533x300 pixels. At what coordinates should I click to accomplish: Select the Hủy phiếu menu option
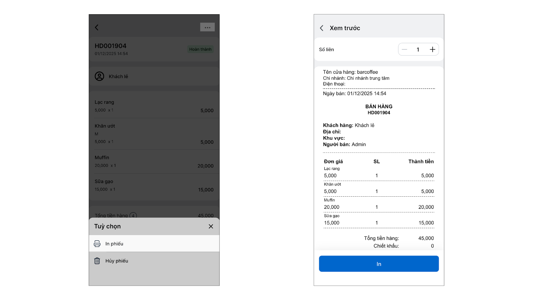(x=117, y=261)
